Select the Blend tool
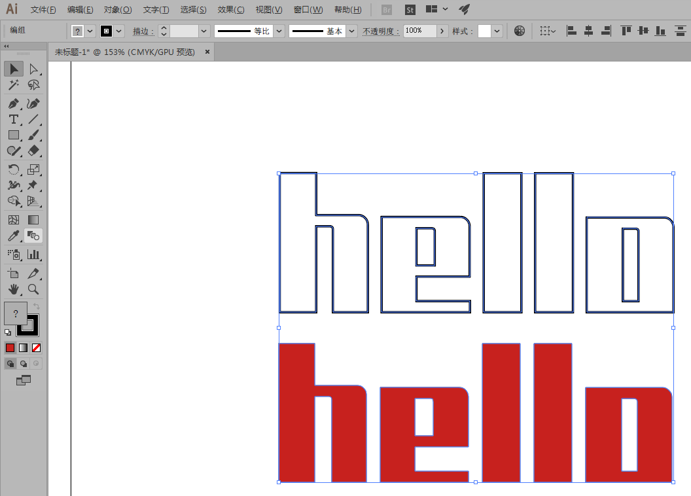691x496 pixels. tap(33, 236)
